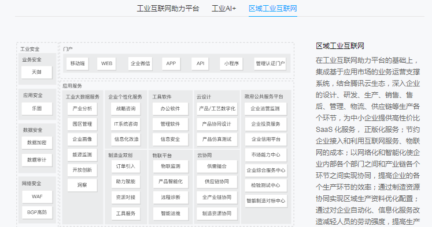Click the BGP高防 box
432x227 pixels.
[x=37, y=213]
